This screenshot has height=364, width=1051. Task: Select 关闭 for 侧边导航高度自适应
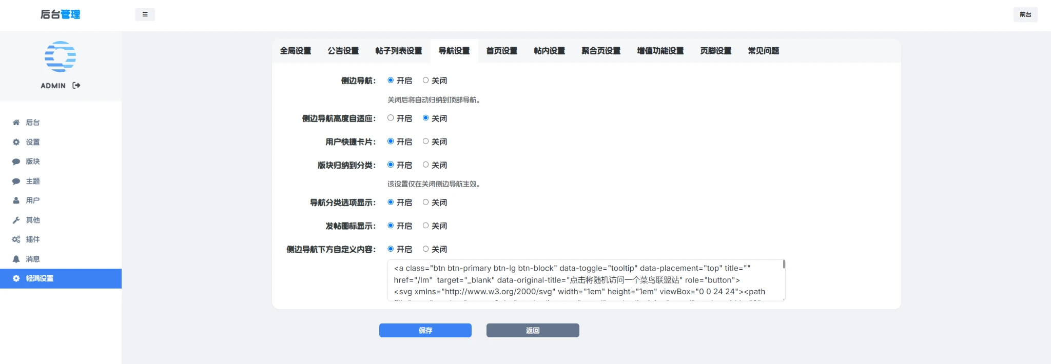425,118
